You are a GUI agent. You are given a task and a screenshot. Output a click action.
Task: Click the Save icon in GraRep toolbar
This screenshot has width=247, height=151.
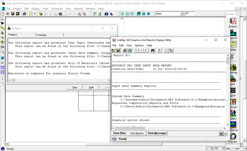118,50
